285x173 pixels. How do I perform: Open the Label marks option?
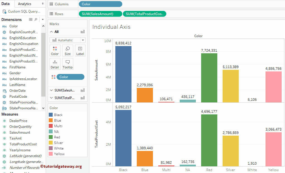click(x=80, y=50)
